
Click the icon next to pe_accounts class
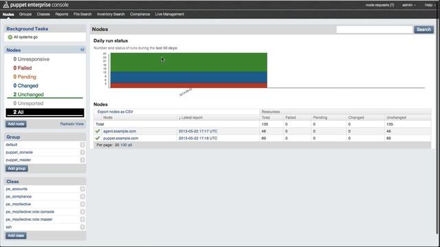click(x=82, y=189)
